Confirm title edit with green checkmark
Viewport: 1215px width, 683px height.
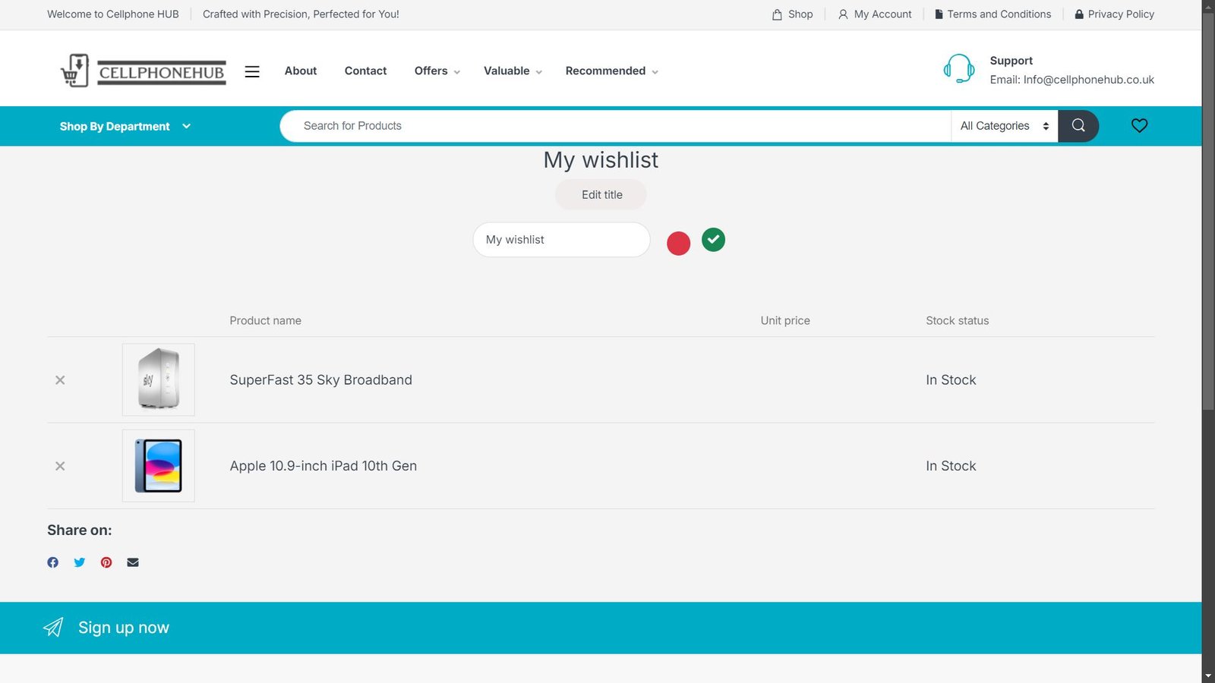713,240
